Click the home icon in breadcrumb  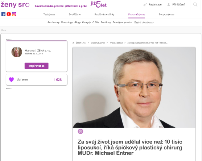pyautogui.click(x=73, y=43)
